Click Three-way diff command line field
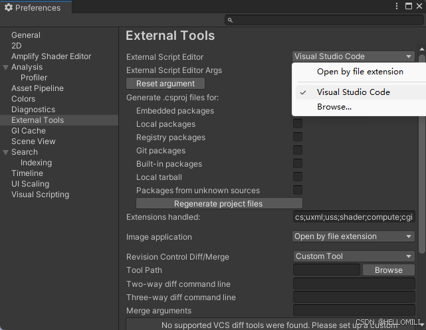This screenshot has height=330, width=426. [x=354, y=297]
